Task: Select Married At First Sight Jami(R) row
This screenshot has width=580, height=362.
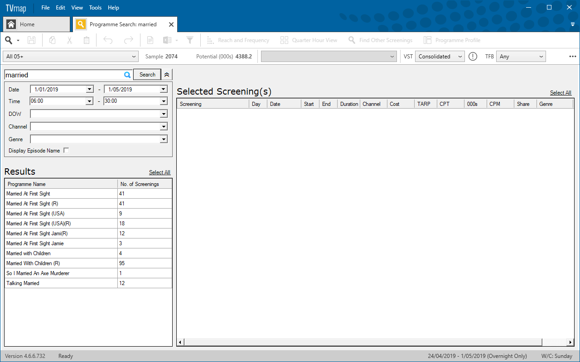Action: [88, 233]
